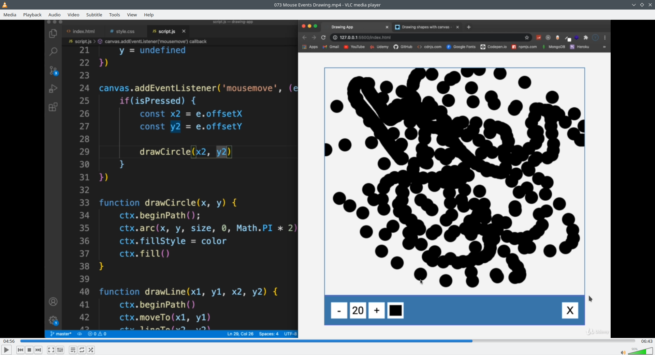The image size is (655, 355).
Task: Click the browser Back arrow
Action: [x=305, y=37]
